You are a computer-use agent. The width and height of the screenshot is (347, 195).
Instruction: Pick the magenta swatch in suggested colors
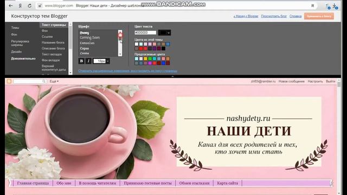point(150,63)
